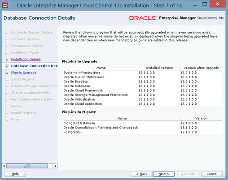Screen dimensions: 228x180
Task: Select the Database Connection Details step
Action: tap(34, 66)
